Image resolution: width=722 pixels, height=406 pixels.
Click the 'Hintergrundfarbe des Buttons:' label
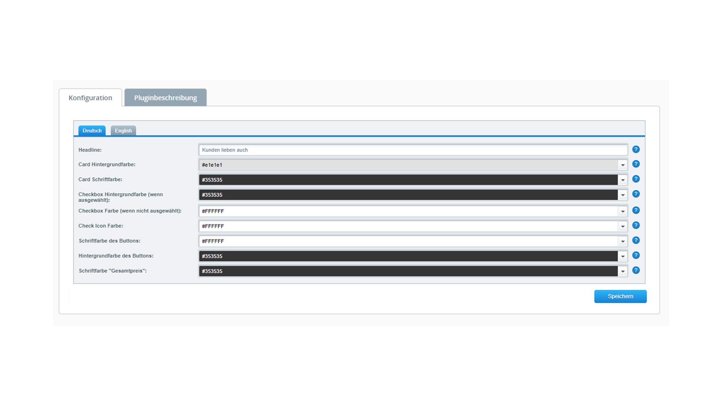116,256
